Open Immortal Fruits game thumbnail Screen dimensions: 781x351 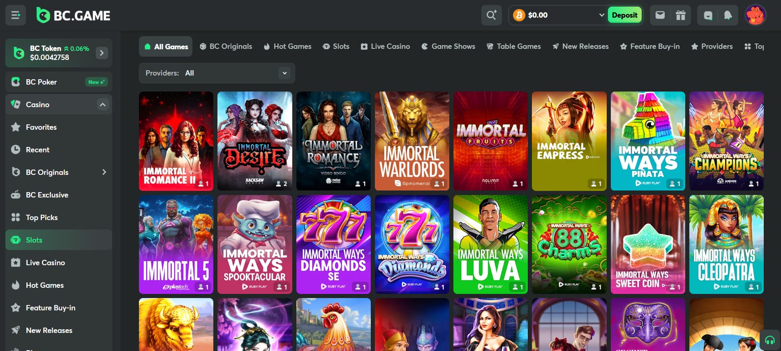[x=490, y=141]
